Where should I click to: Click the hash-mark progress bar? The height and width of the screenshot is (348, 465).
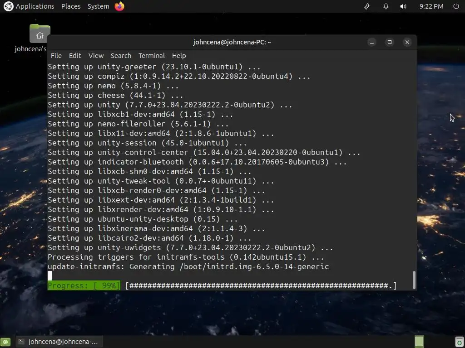261,285
